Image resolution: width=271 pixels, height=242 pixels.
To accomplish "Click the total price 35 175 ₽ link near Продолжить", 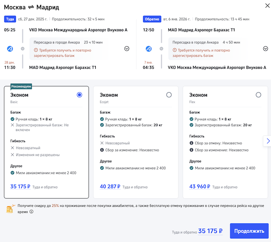I will [210, 231].
